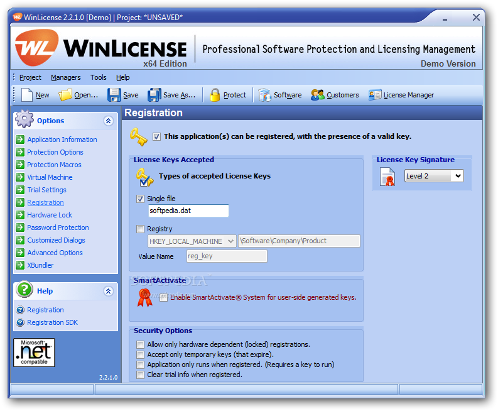Open the Managers menu
This screenshot has width=498, height=411.
(66, 77)
